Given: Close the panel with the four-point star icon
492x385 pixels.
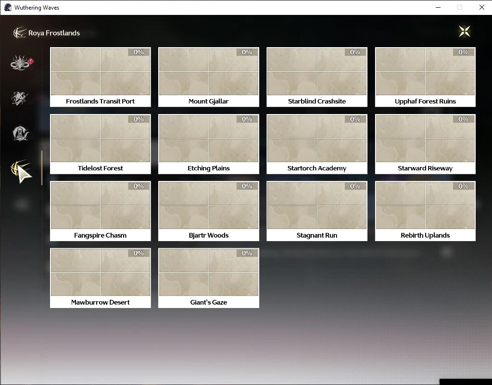Looking at the screenshot, I should tap(464, 32).
